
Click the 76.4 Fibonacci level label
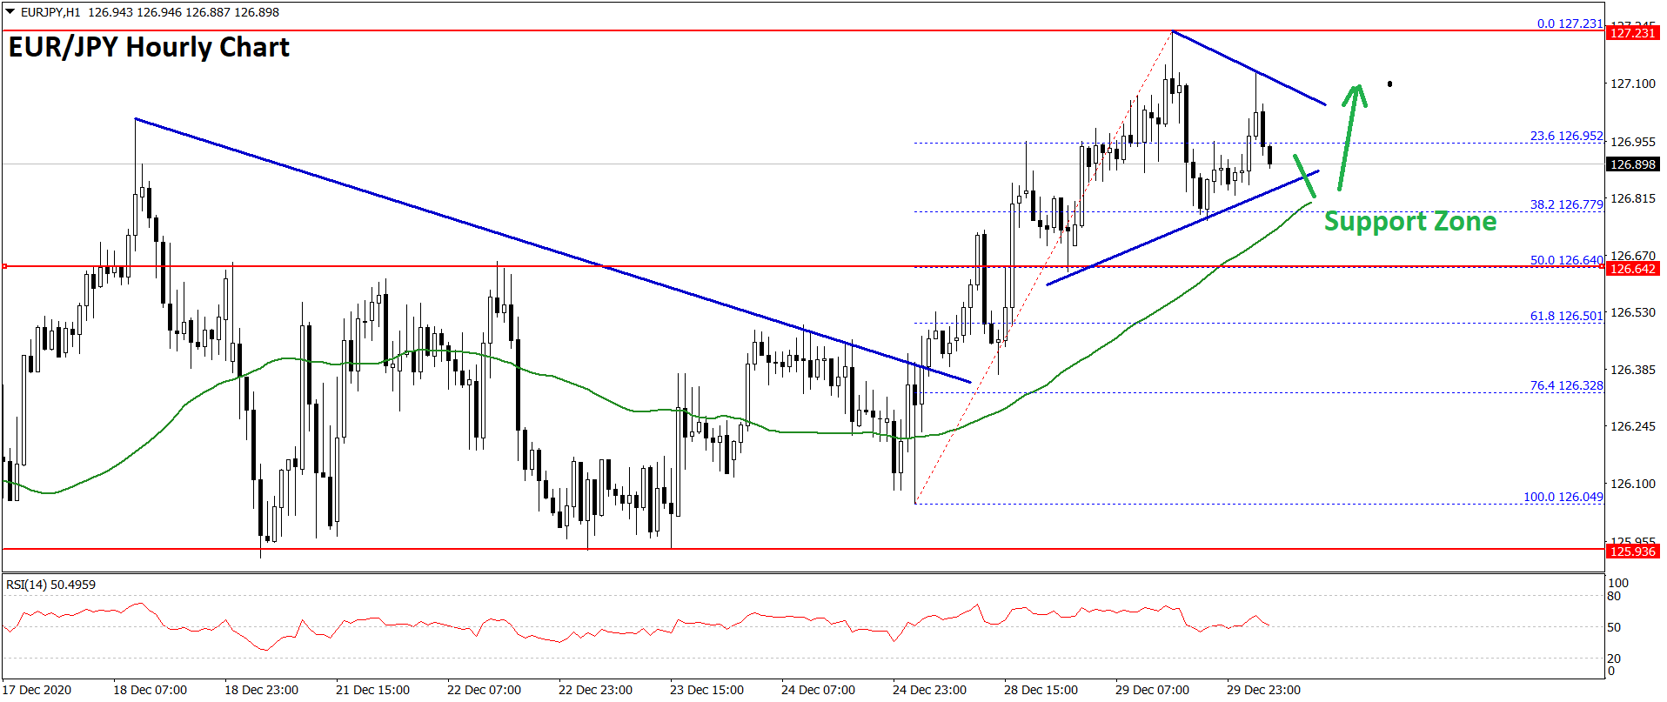[1565, 385]
